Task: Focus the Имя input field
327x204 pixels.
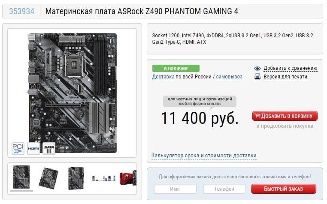Action: (x=175, y=189)
